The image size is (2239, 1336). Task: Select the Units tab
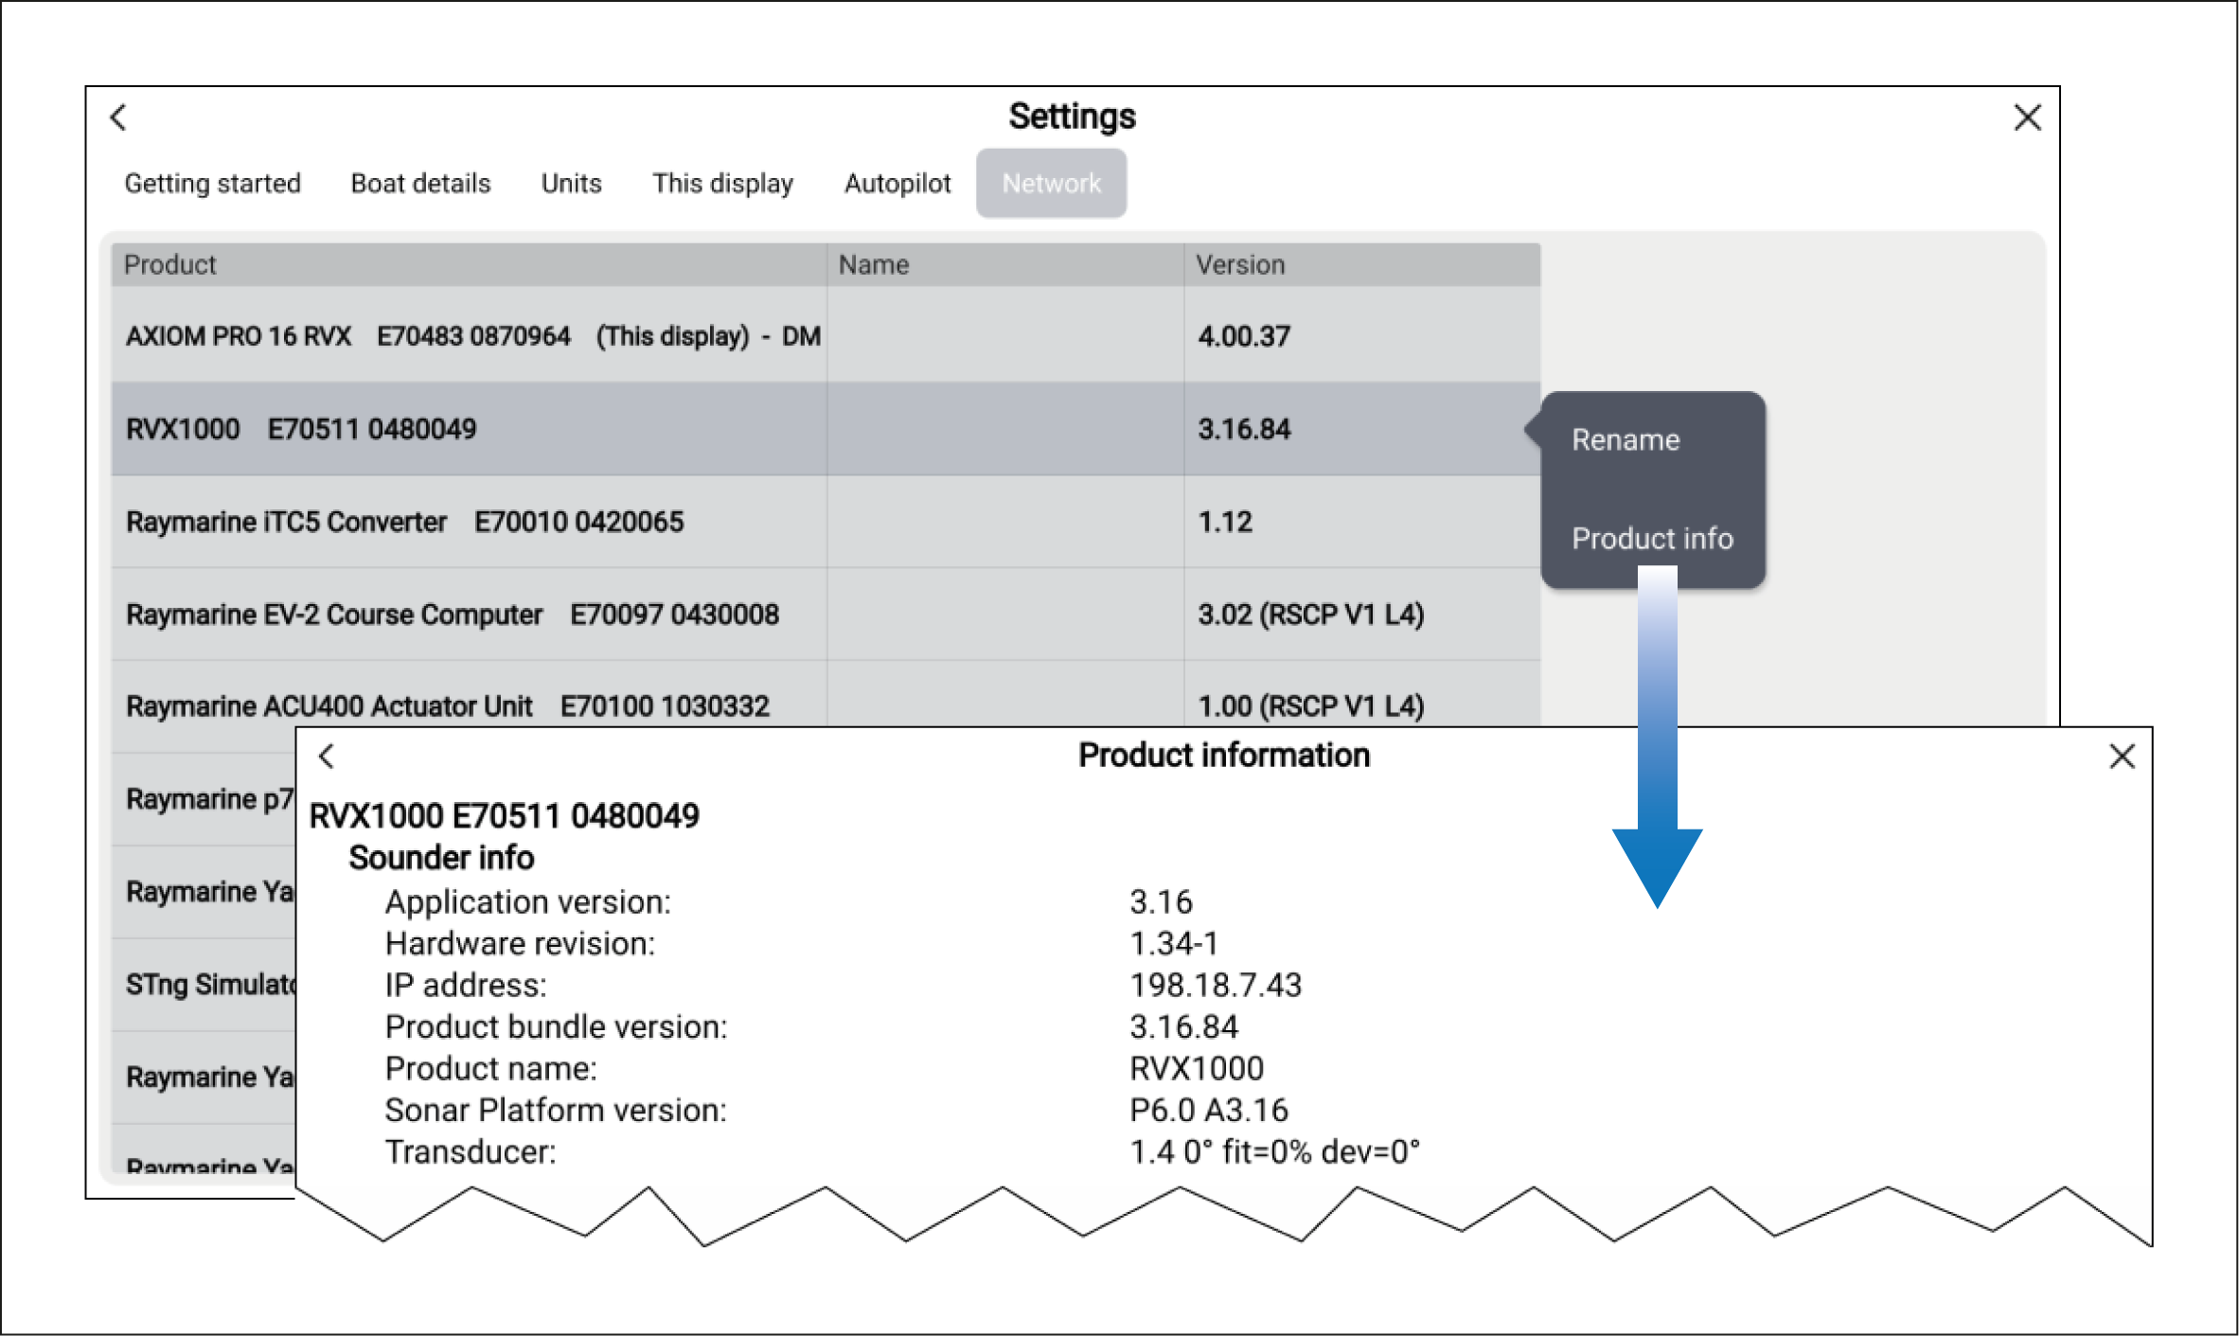[x=571, y=184]
